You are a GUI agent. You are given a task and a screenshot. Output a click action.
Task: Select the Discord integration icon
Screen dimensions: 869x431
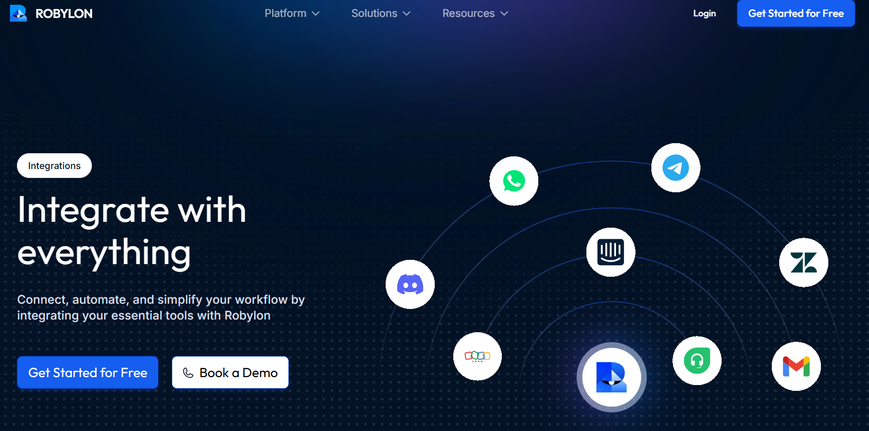click(410, 285)
